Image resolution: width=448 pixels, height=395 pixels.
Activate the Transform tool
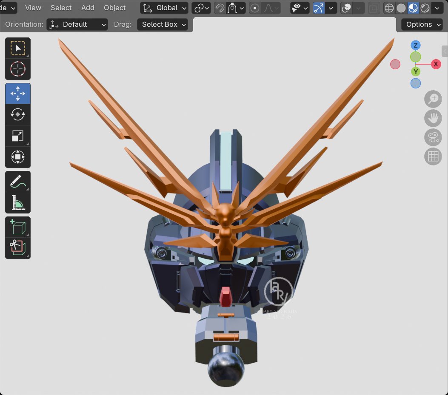pos(18,157)
